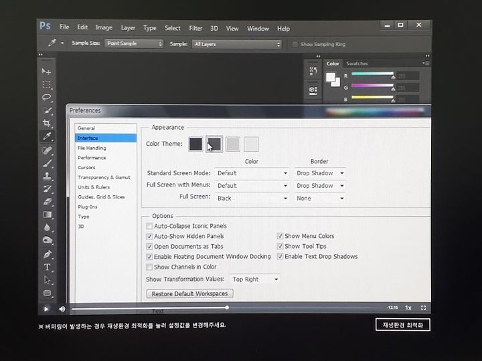Viewport: 482px width, 361px height.
Task: Select the Path Selection tool
Action: (x=47, y=280)
